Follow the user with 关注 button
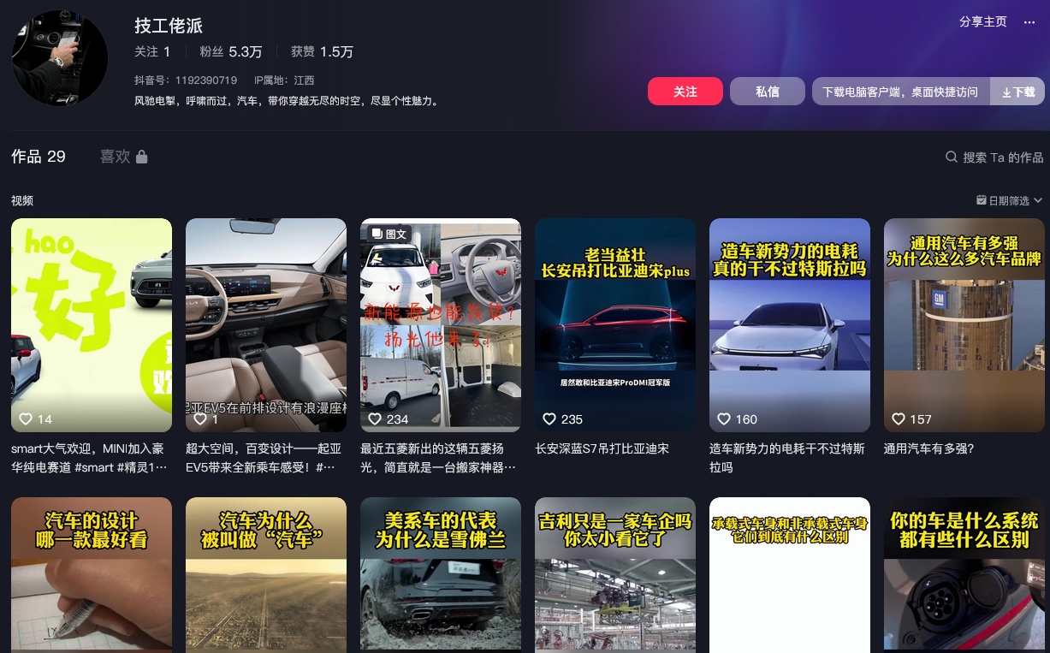This screenshot has height=653, width=1050. tap(685, 92)
